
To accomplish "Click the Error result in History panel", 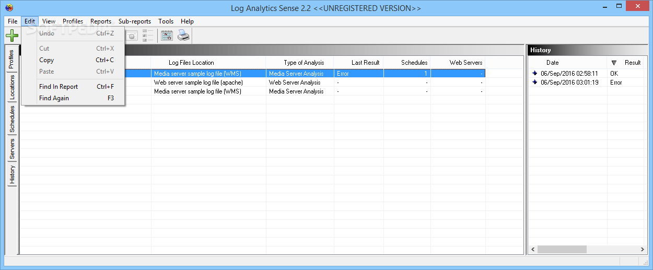I will point(616,83).
